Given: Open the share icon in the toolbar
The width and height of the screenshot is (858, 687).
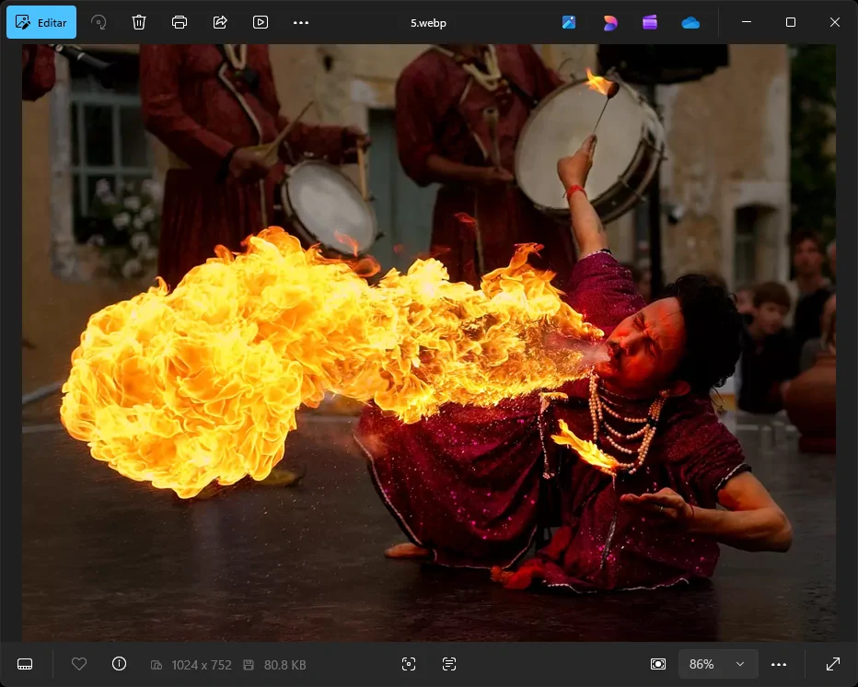Looking at the screenshot, I should pyautogui.click(x=220, y=22).
